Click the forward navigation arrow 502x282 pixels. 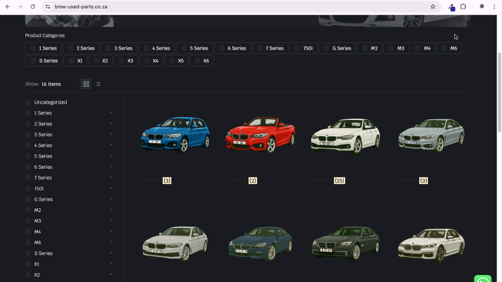point(20,7)
